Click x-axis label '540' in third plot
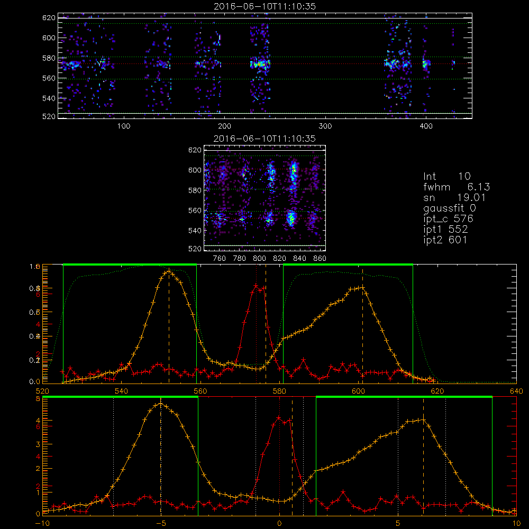This screenshot has height=529, width=529. click(x=122, y=391)
